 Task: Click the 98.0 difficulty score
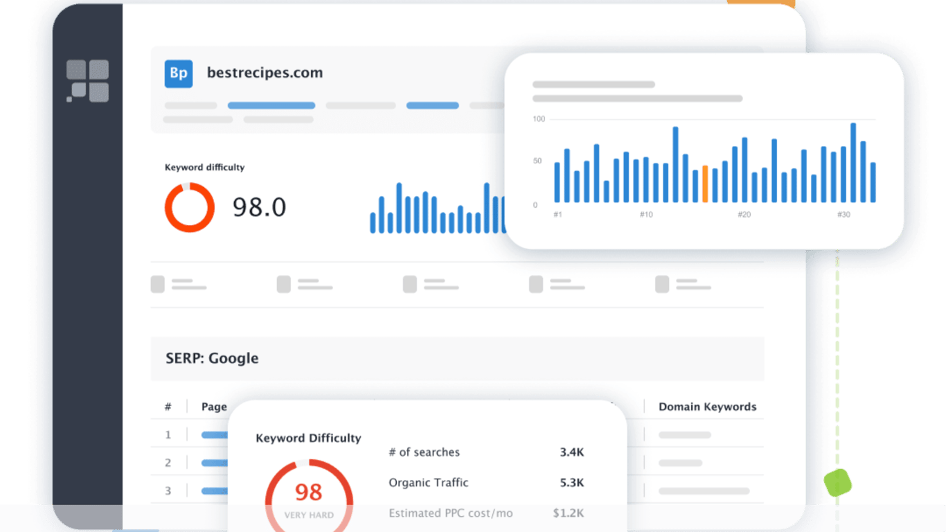click(259, 207)
